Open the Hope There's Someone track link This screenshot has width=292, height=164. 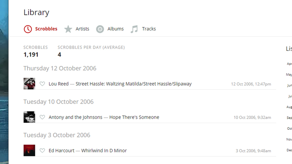point(134,117)
